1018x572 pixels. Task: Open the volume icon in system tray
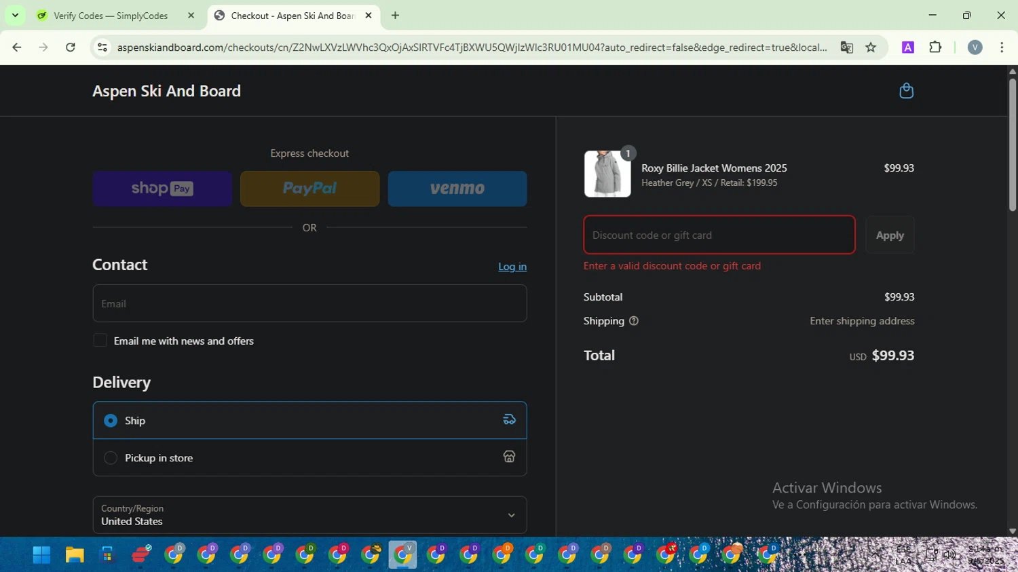point(949,555)
